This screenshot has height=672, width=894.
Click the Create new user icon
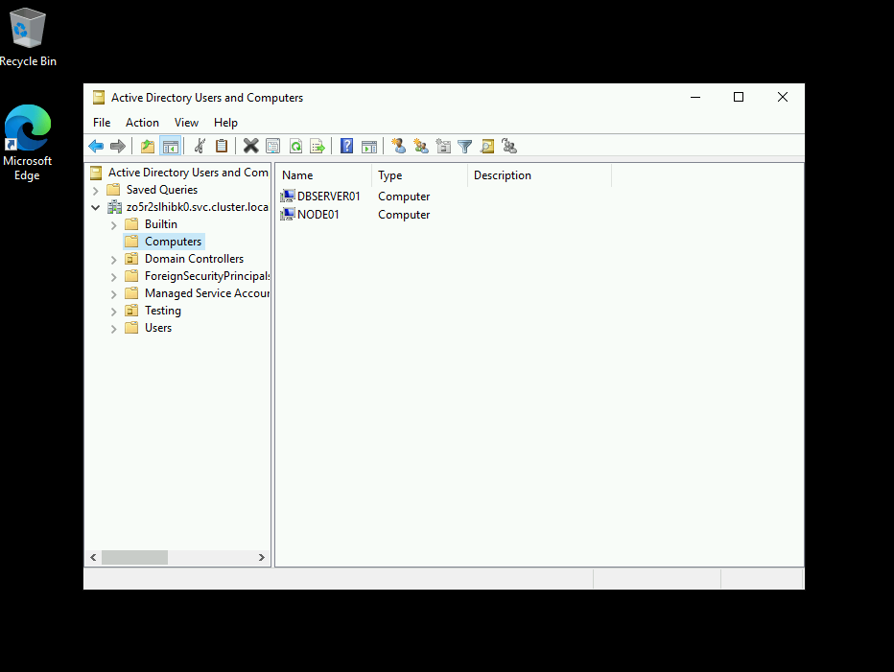(x=398, y=147)
